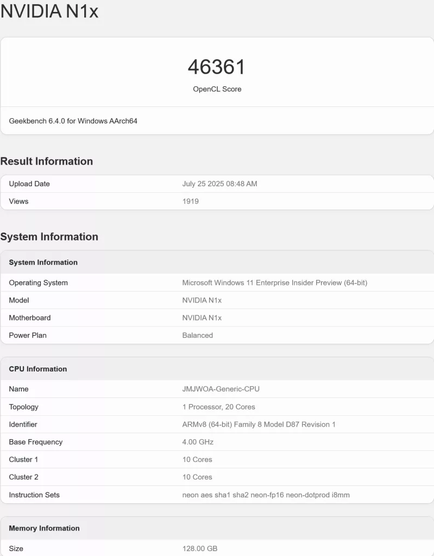Click the Power Plan label
Screen dimensions: 434x556
[x=28, y=335]
